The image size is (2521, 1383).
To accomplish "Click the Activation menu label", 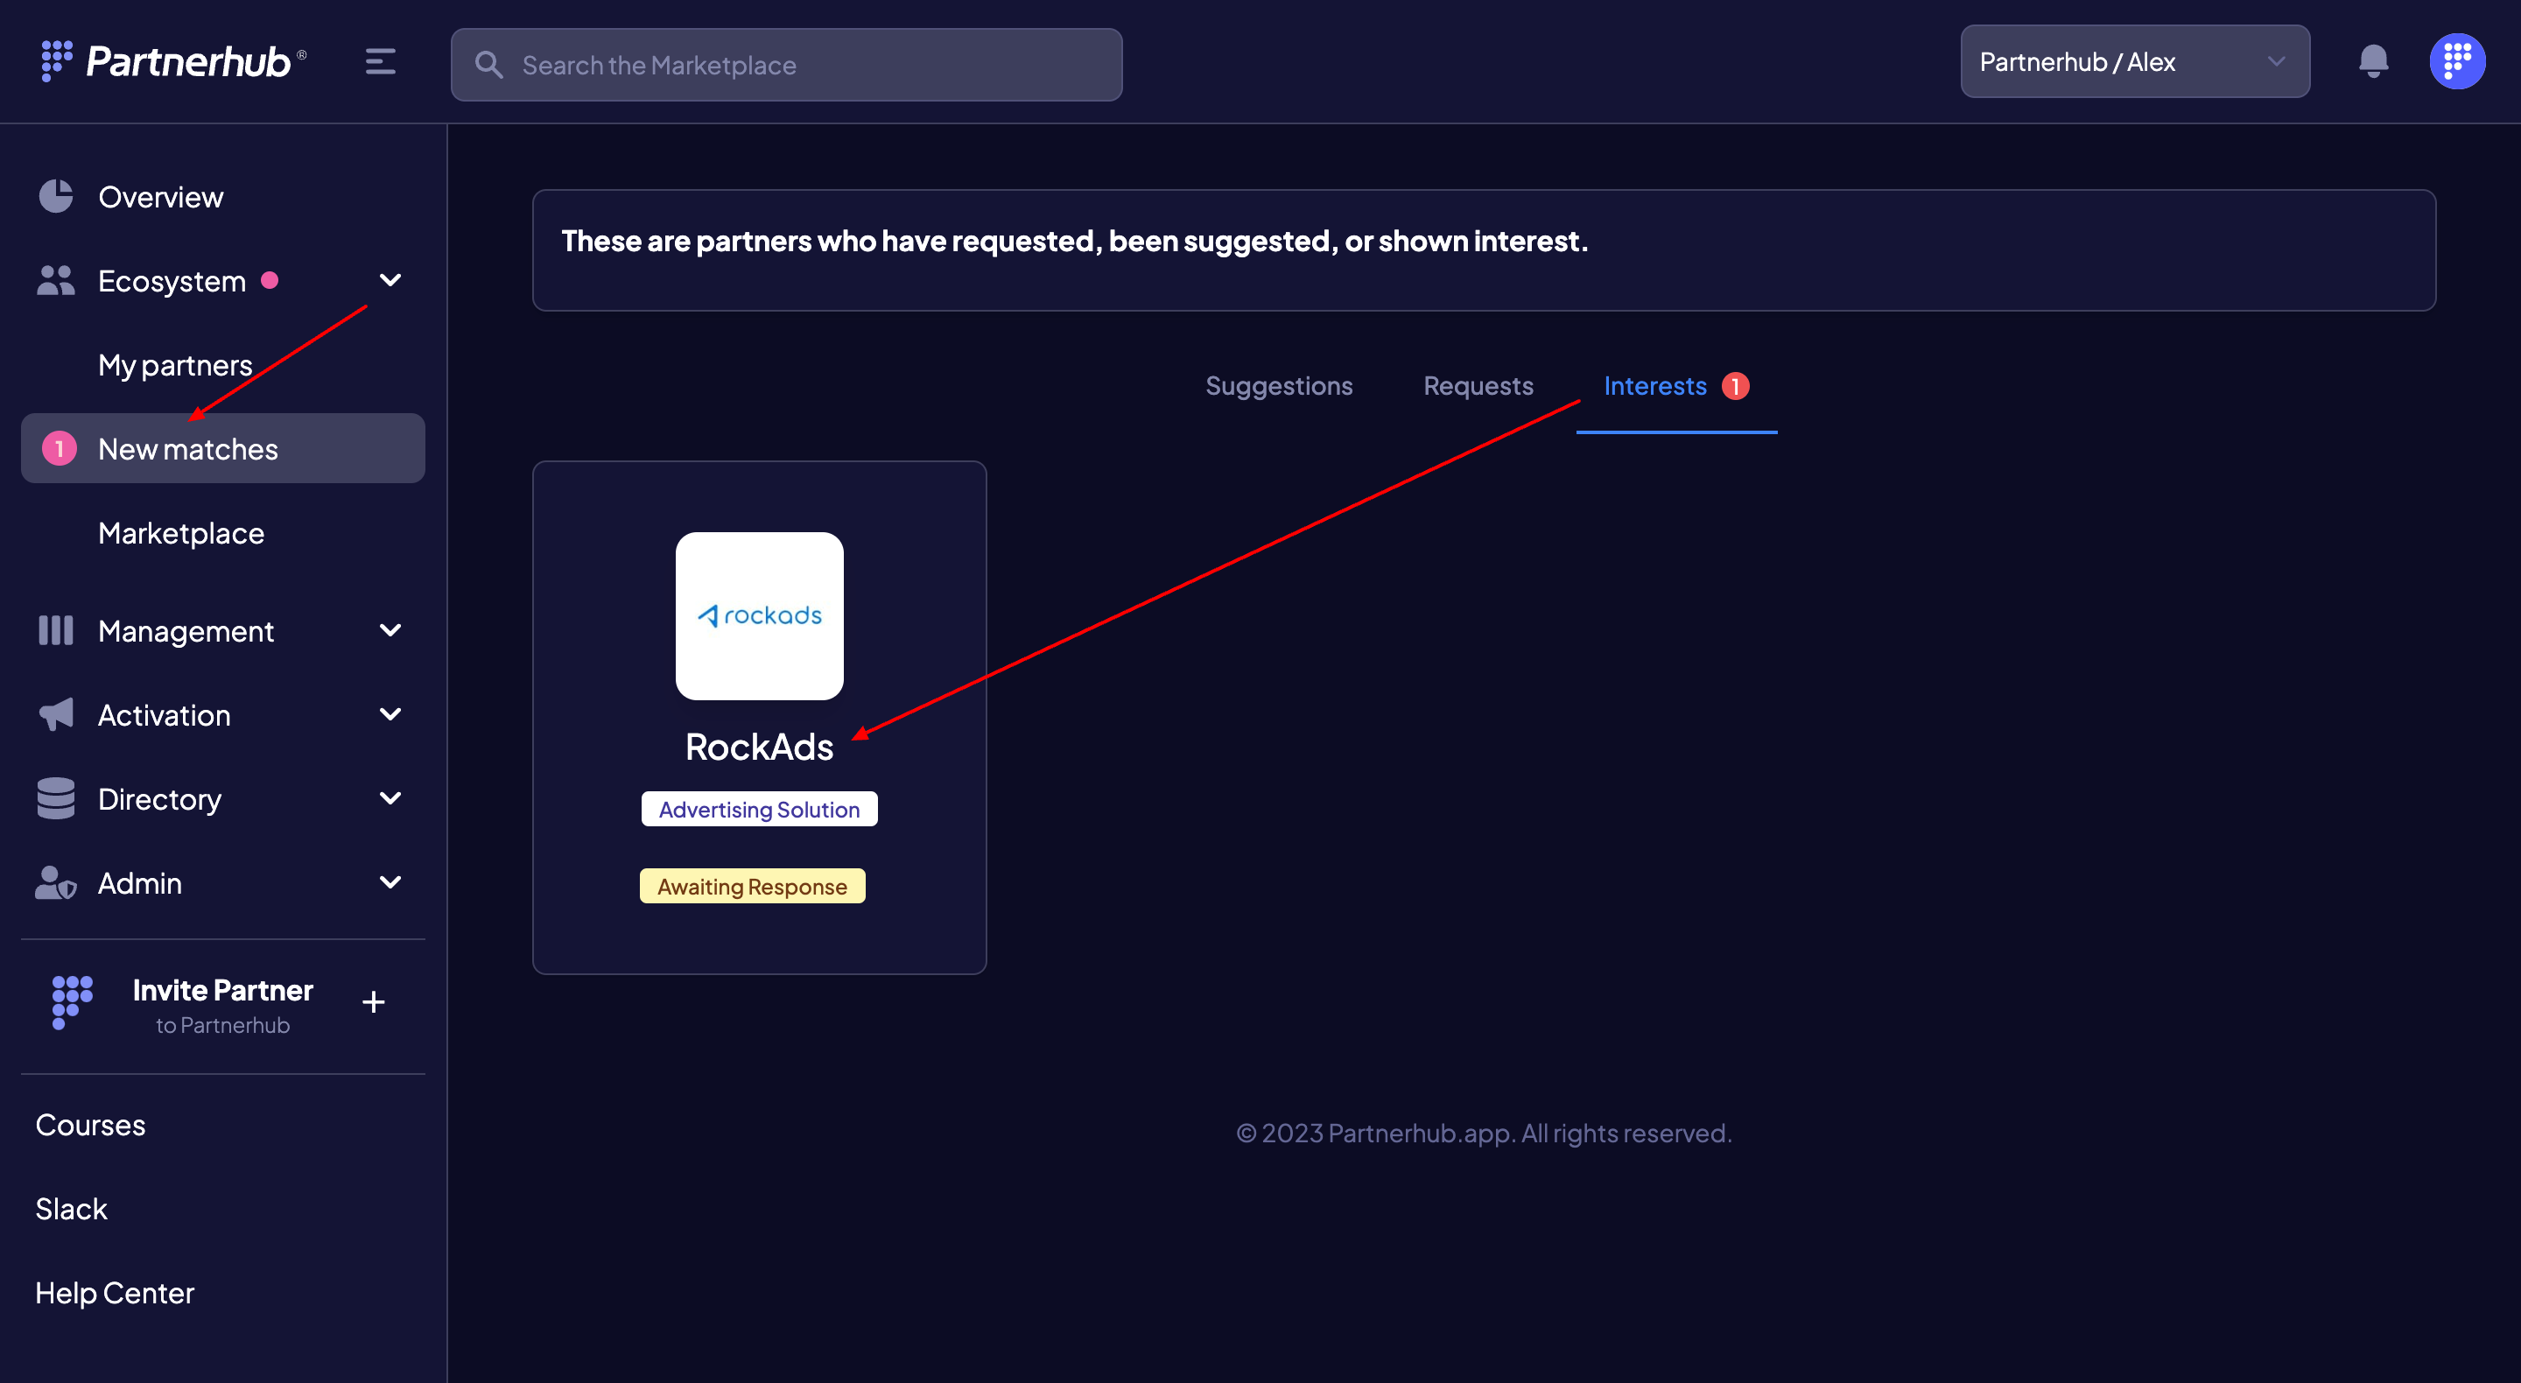I will pyautogui.click(x=165, y=715).
